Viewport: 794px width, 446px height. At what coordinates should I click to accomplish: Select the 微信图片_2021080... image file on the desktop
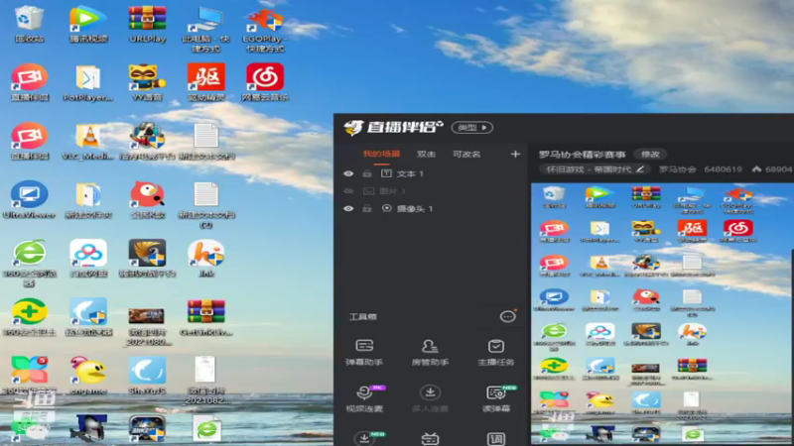(147, 326)
